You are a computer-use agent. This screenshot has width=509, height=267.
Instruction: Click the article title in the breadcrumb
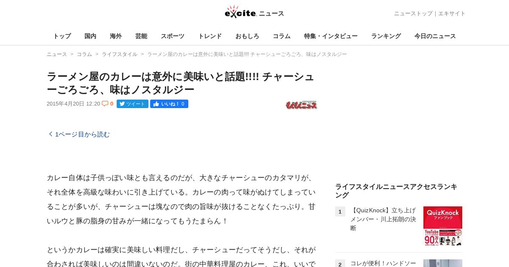247,54
